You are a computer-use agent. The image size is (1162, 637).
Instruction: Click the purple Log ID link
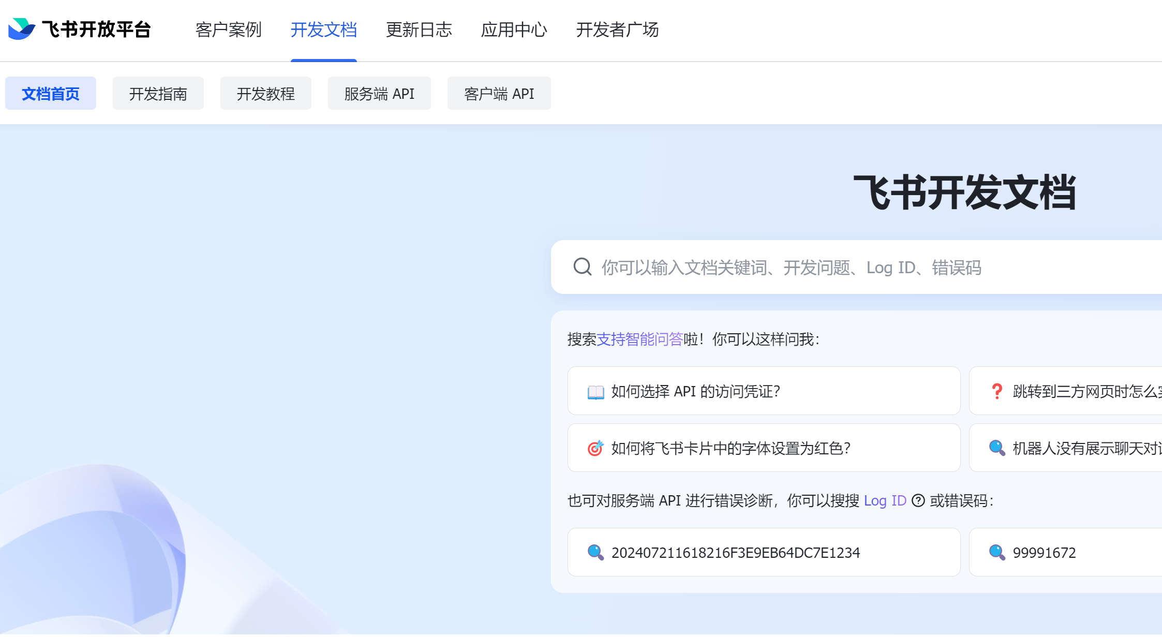pos(885,500)
